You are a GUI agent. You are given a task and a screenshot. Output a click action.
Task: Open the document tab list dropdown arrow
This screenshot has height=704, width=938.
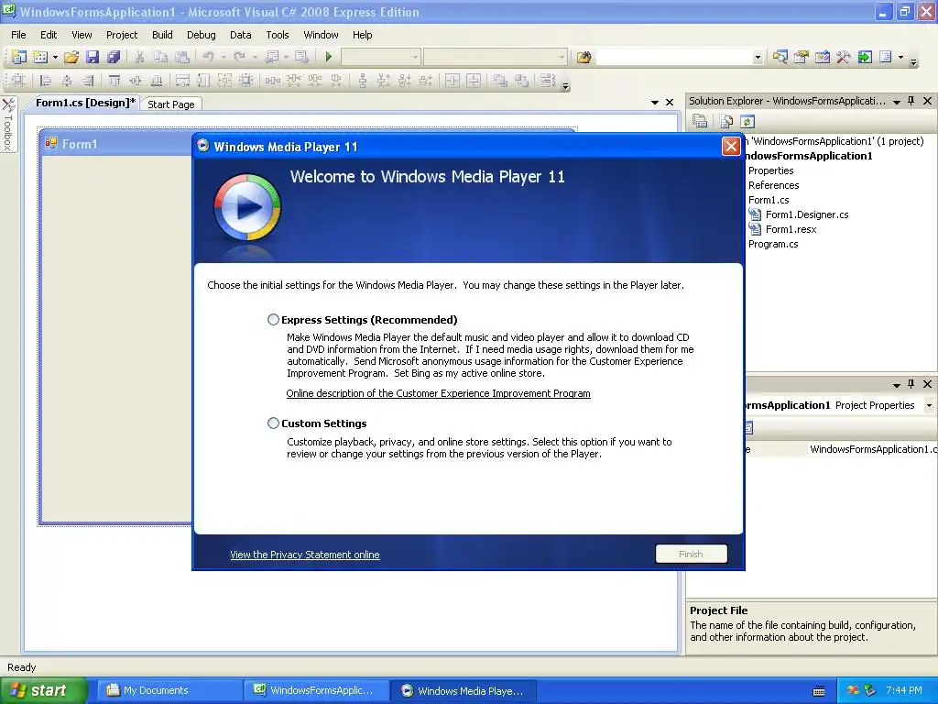655,103
